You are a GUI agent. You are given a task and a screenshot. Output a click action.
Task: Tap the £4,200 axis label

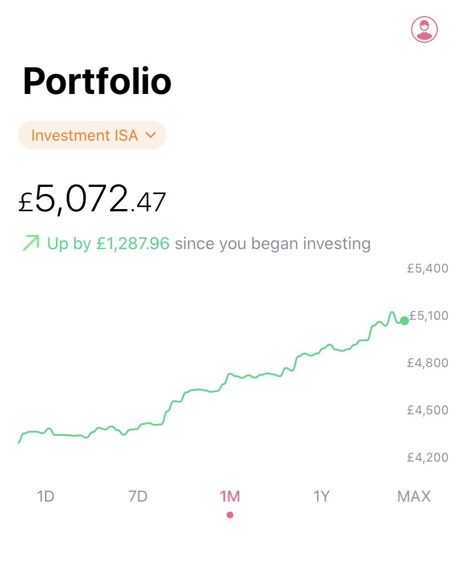pos(428,457)
